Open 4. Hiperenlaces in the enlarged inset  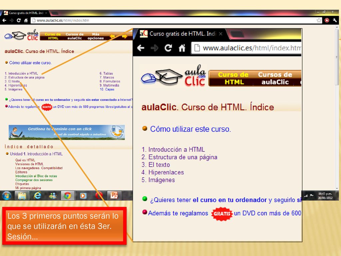tap(163, 172)
